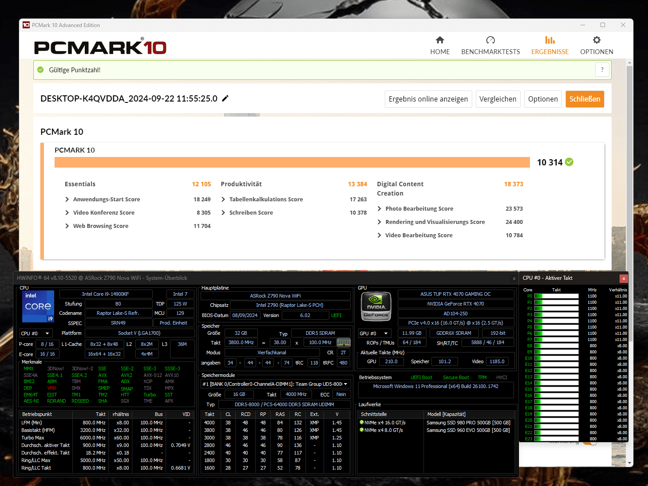This screenshot has width=648, height=486.
Task: Click the NVIDIA GeForce logo in HWiNFO
Action: [x=376, y=307]
